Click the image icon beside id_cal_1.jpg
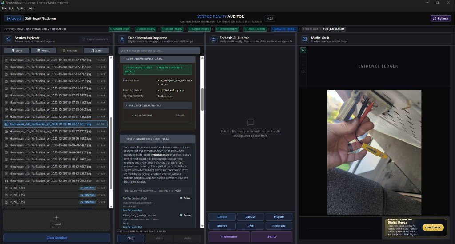455x244 pixels. click(x=7, y=188)
